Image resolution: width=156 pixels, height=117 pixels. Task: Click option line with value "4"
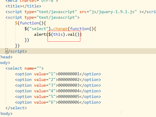(58, 91)
